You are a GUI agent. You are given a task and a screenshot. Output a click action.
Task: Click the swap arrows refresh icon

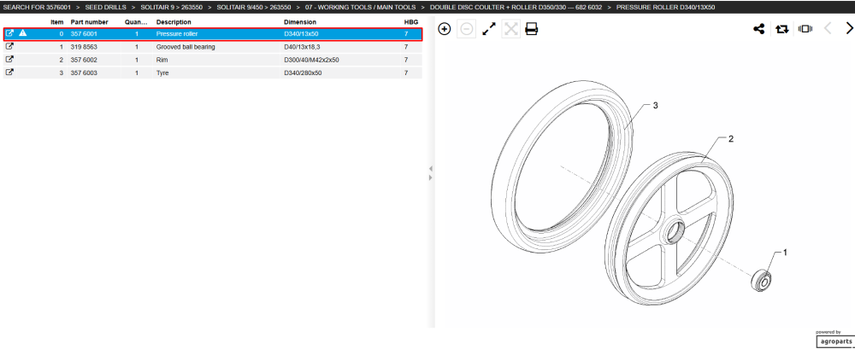tap(782, 29)
